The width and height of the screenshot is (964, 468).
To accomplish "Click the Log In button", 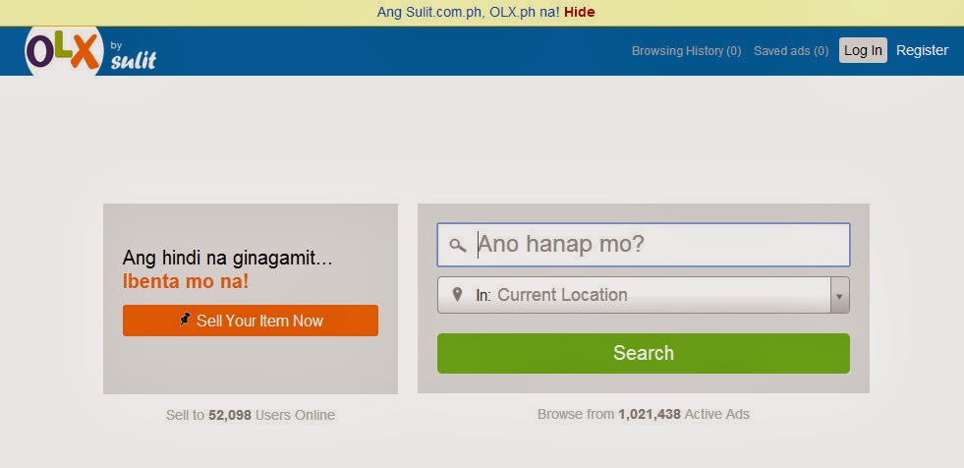I will [x=863, y=50].
